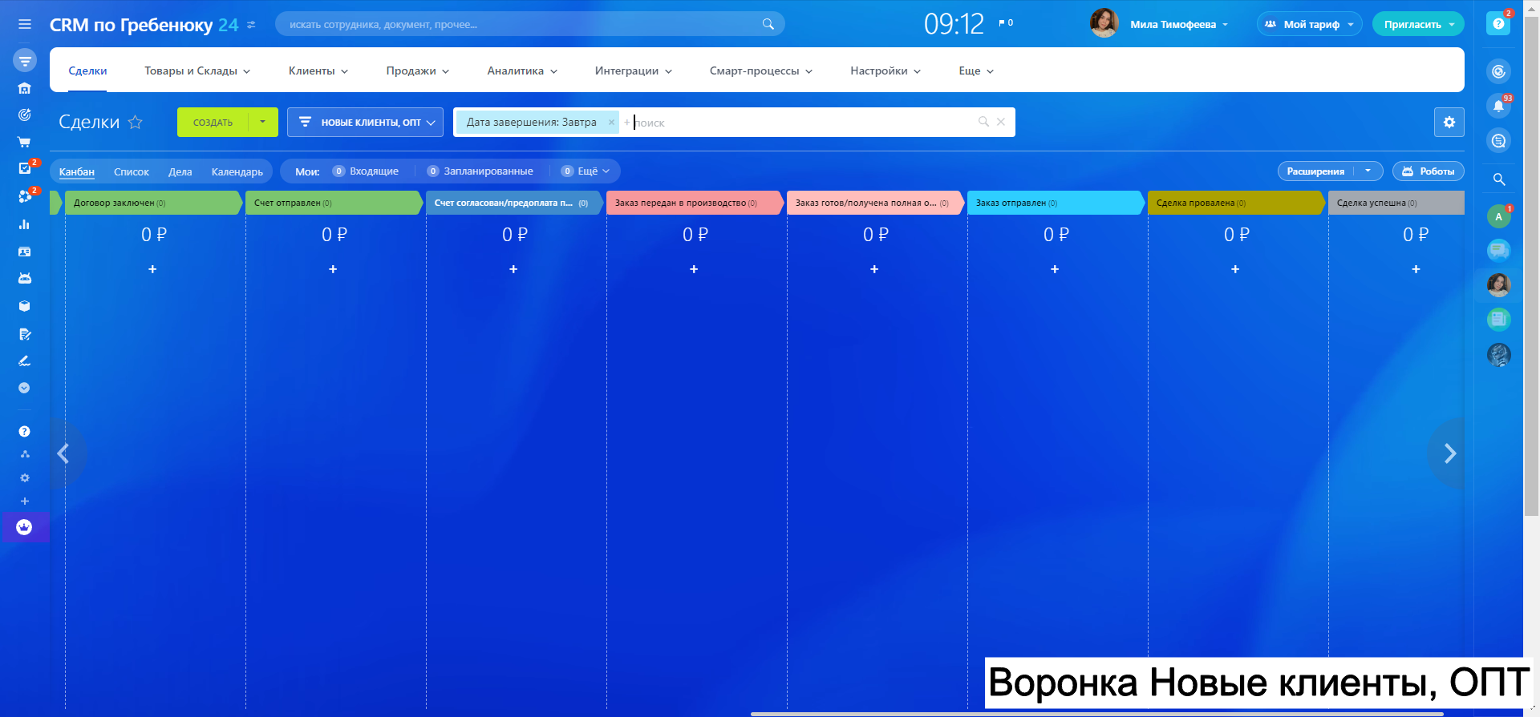1540x717 pixels.
Task: Switch to the Календарь view
Action: tap(237, 171)
